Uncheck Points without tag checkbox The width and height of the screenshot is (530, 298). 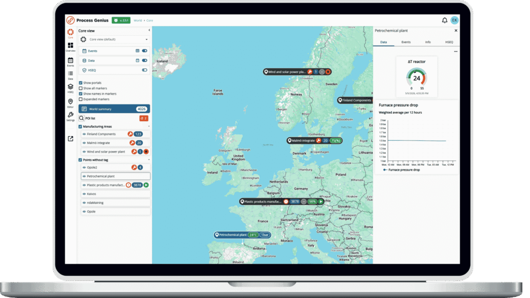click(x=80, y=160)
